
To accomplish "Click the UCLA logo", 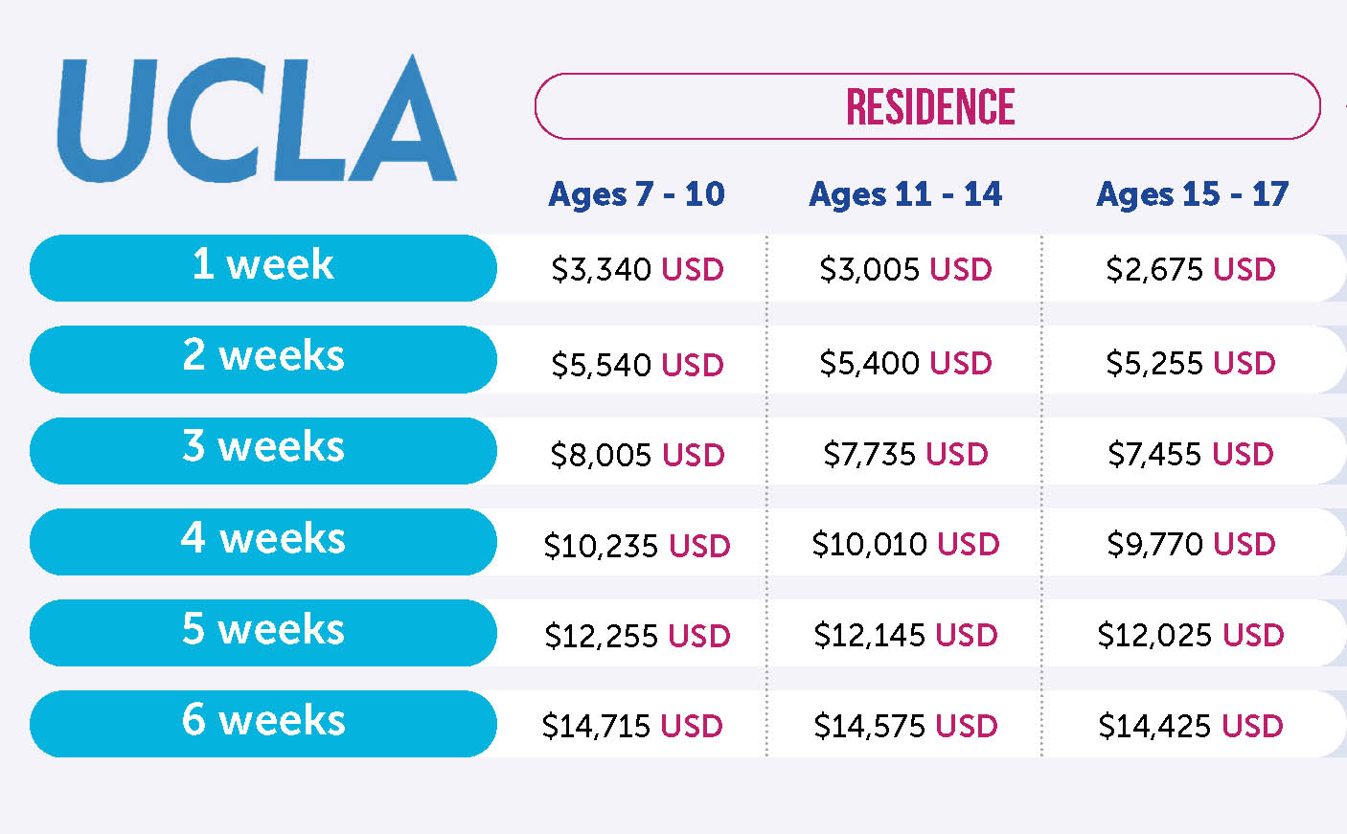I will point(257,121).
